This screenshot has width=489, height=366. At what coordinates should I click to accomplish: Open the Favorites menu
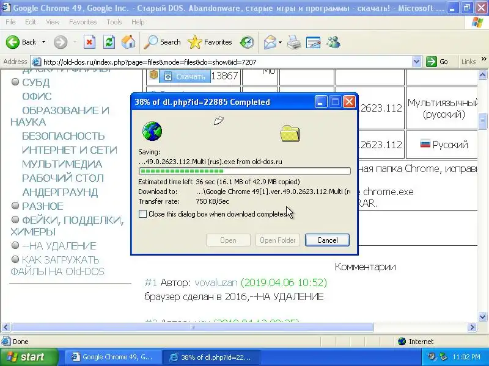(x=83, y=22)
